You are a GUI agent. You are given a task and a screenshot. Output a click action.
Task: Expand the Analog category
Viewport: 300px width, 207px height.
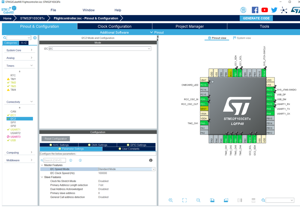pos(19,58)
